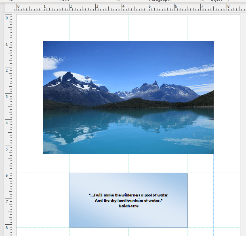
Task: Click the white cloud at photo's upper right
Action: (186, 71)
